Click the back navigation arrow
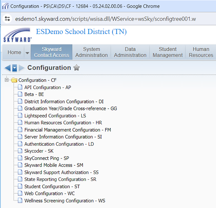 [x=7, y=68]
